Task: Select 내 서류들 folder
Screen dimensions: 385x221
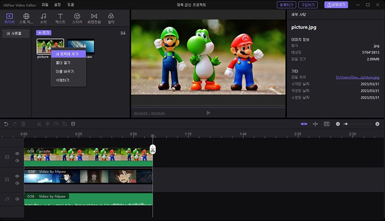Action: coord(16,33)
